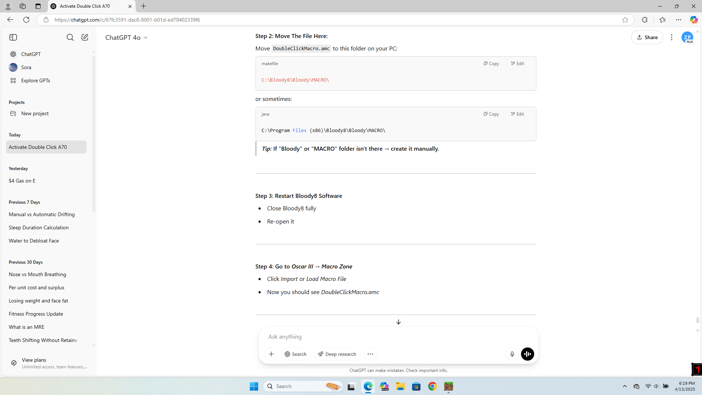Viewport: 702px width, 395px height.
Task: Close the ChatGPT sidebar panel
Action: (13, 37)
